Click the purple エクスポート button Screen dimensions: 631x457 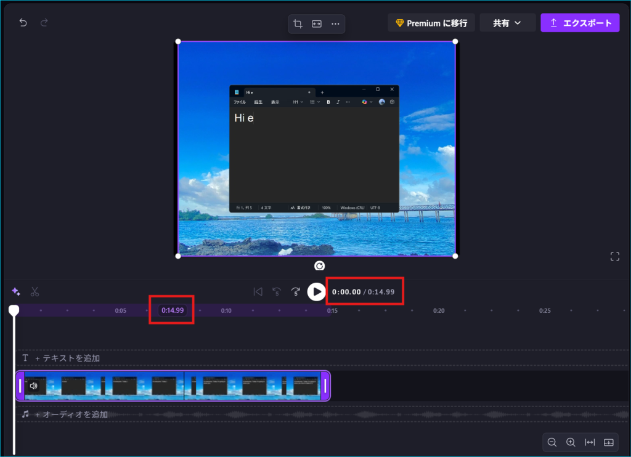point(580,23)
